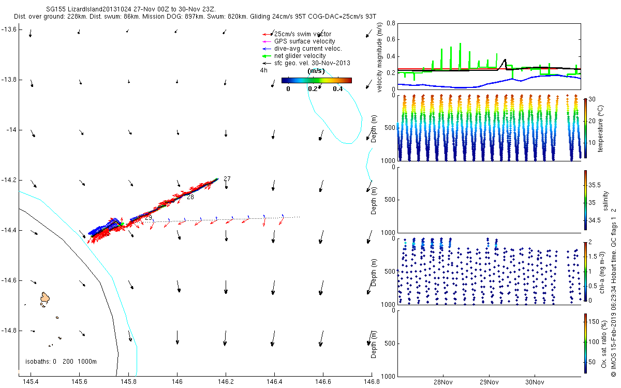The height and width of the screenshot is (388, 621).
Task: Click the day '27' marker on the glider track
Action: (227, 179)
